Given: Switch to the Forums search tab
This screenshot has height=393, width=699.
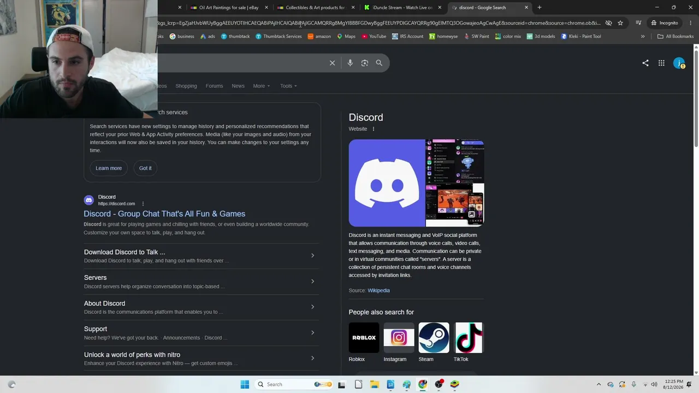Looking at the screenshot, I should 214,86.
